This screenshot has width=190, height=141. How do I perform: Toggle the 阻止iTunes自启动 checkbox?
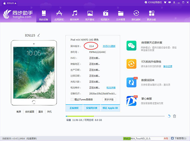72,99
